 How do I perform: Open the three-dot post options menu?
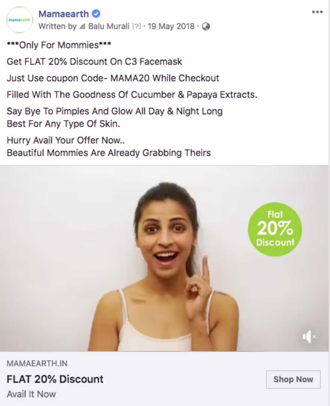point(317,12)
